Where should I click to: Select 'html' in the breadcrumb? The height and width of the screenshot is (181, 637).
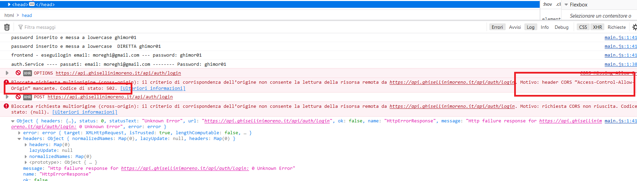[9, 15]
